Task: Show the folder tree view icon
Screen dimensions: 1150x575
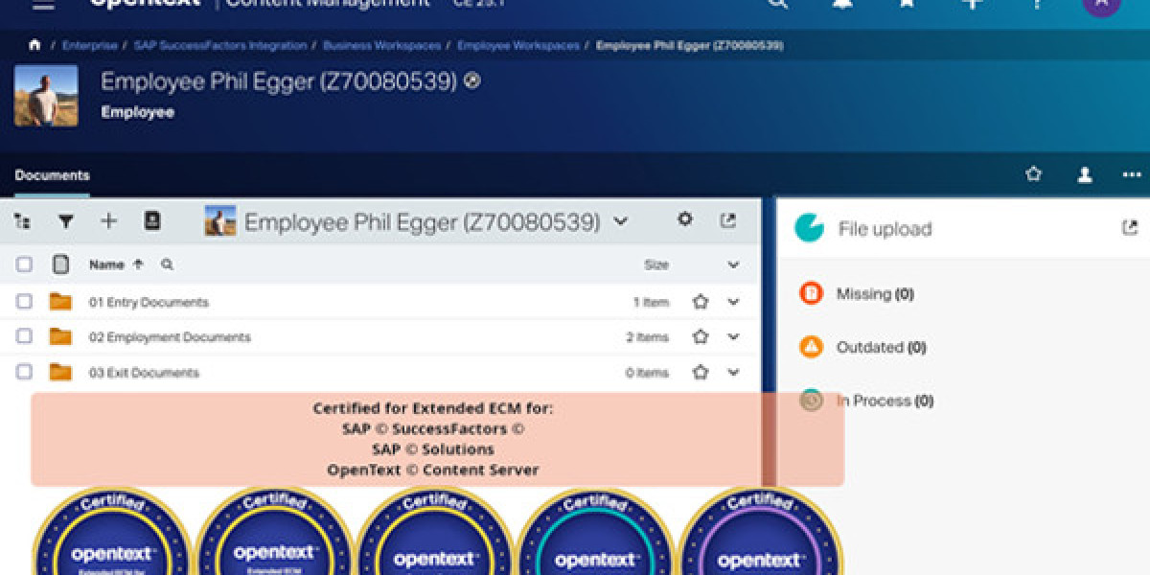Action: [x=22, y=221]
